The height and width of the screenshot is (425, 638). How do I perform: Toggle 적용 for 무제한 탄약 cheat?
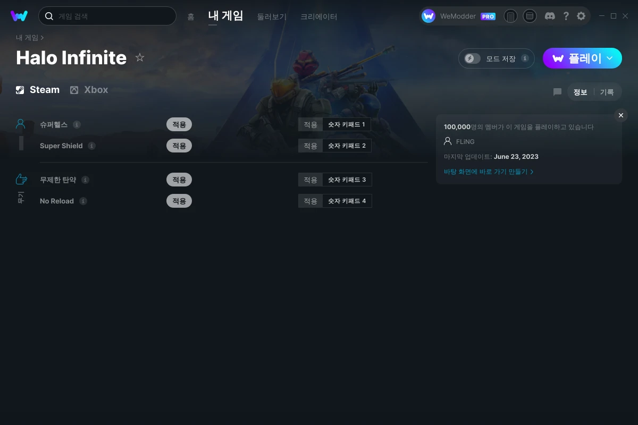pos(179,180)
